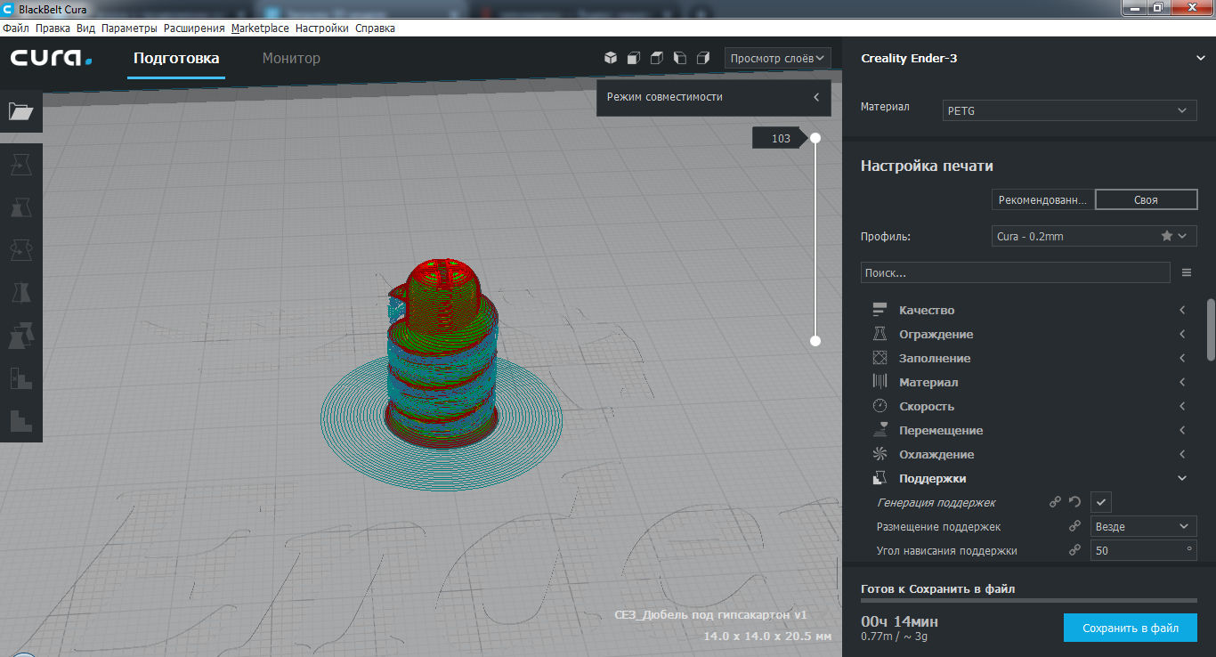Click link icon next to 'Размещение поддержек'
1216x657 pixels.
(x=1074, y=526)
